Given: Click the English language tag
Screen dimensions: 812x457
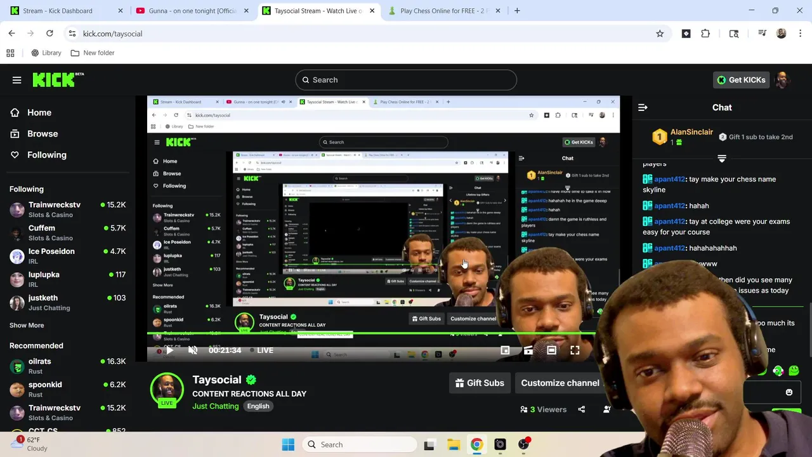Looking at the screenshot, I should click(x=258, y=406).
